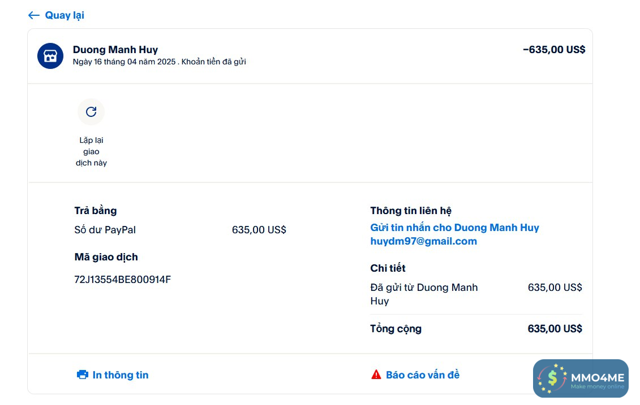
Task: Click the transaction date "Ngày 16 tháng 04 năm 2025"
Action: point(124,62)
